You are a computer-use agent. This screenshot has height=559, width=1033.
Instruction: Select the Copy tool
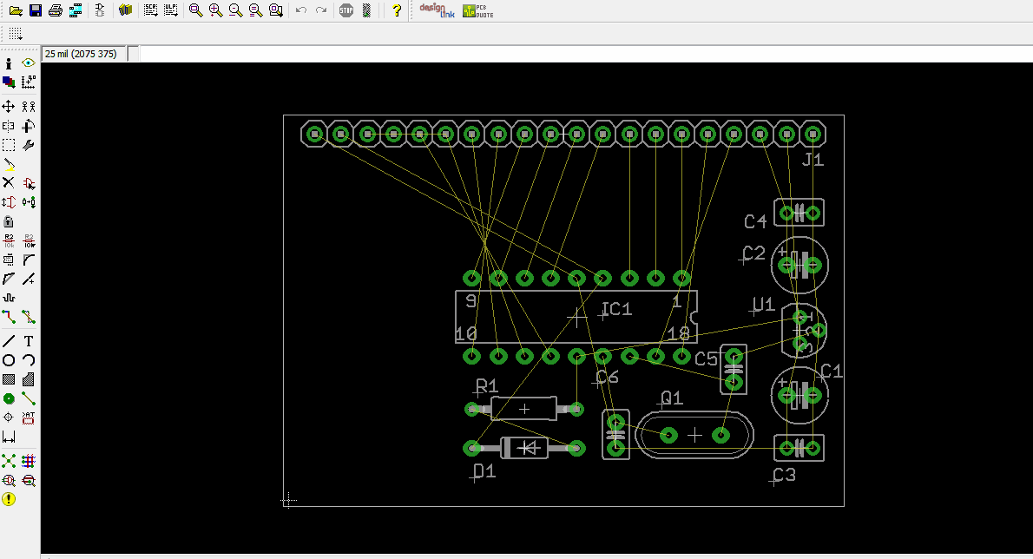29,107
